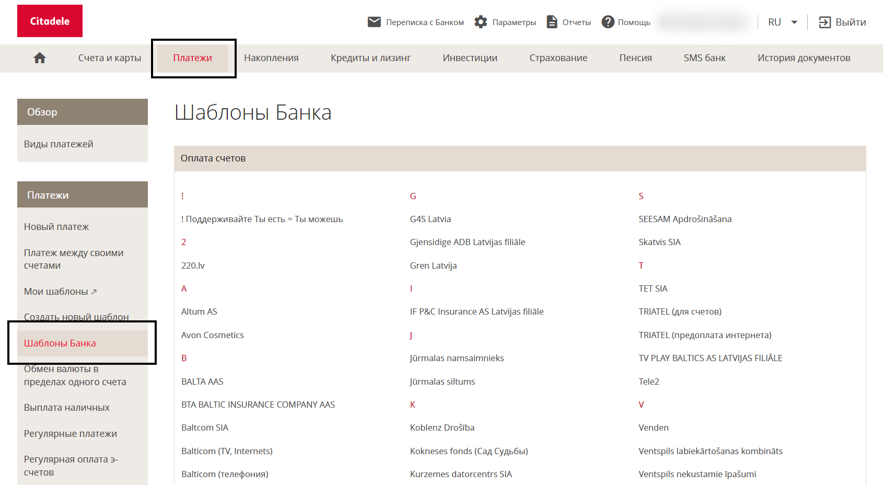Open Balticom (TV, Internets) template
The height and width of the screenshot is (485, 883).
click(x=227, y=451)
